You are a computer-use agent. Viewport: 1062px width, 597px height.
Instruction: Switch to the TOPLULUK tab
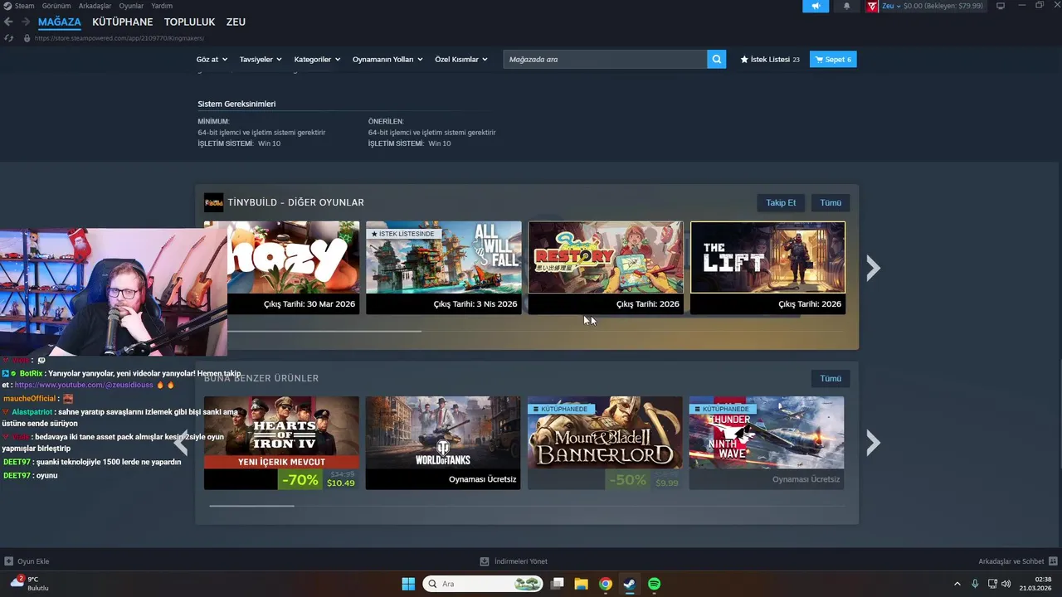189,22
